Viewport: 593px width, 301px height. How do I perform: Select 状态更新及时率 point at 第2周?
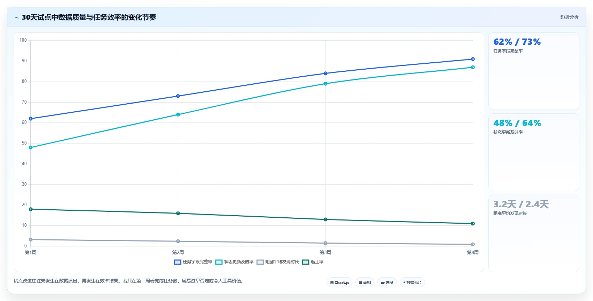tap(178, 114)
